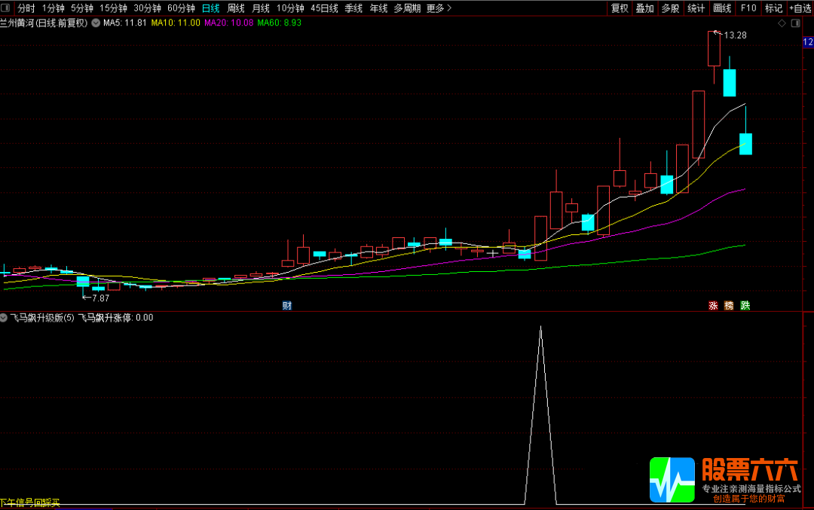
Task: Click the MA20: 10.08 label
Action: (229, 23)
